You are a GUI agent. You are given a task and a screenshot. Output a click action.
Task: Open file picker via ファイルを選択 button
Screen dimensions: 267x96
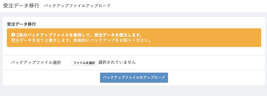84,63
